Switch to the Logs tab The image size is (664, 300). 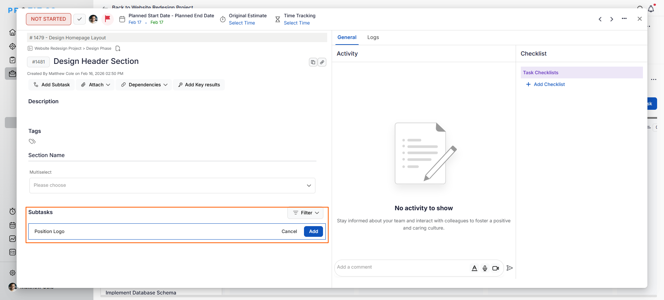point(373,37)
